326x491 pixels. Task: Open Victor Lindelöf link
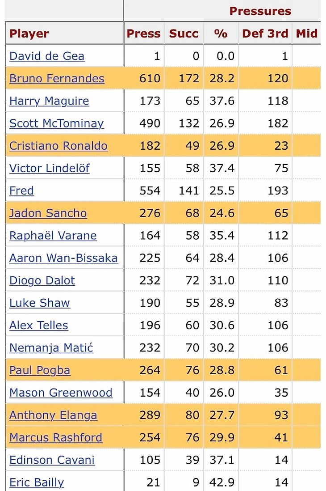click(50, 169)
